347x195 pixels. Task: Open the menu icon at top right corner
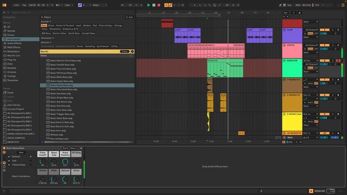(343, 5)
